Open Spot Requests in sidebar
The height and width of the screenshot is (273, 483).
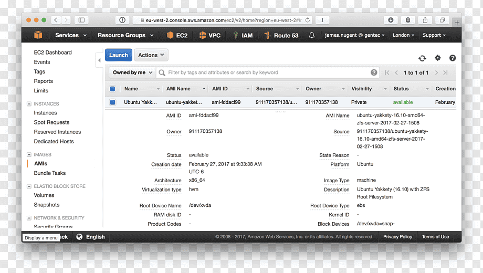[51, 122]
